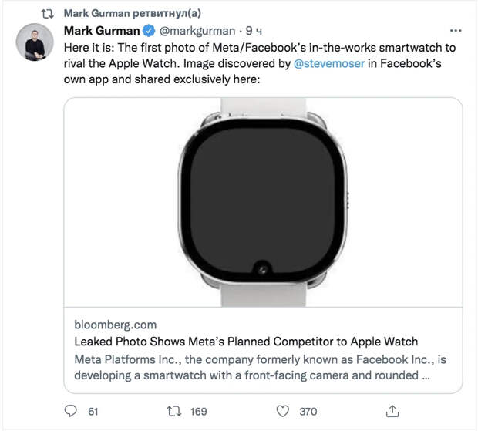478x431 pixels.
Task: Open the smartwatch preview image
Action: (x=263, y=202)
